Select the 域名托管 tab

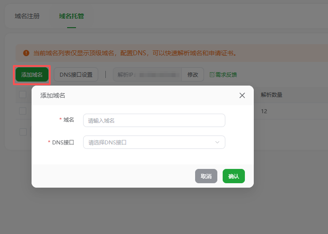pos(72,16)
